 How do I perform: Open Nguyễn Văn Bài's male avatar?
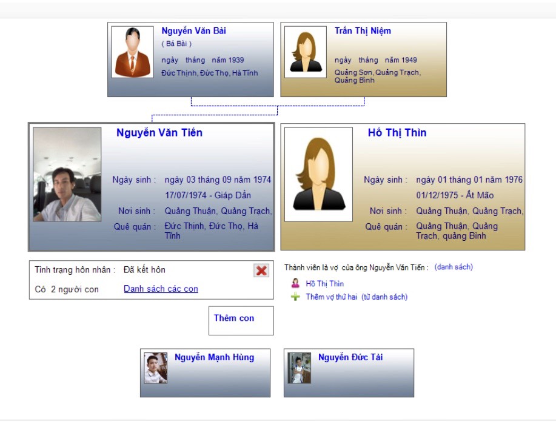133,52
